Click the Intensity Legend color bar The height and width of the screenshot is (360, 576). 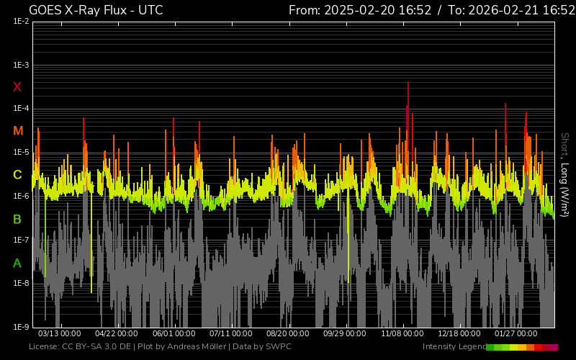(x=521, y=347)
